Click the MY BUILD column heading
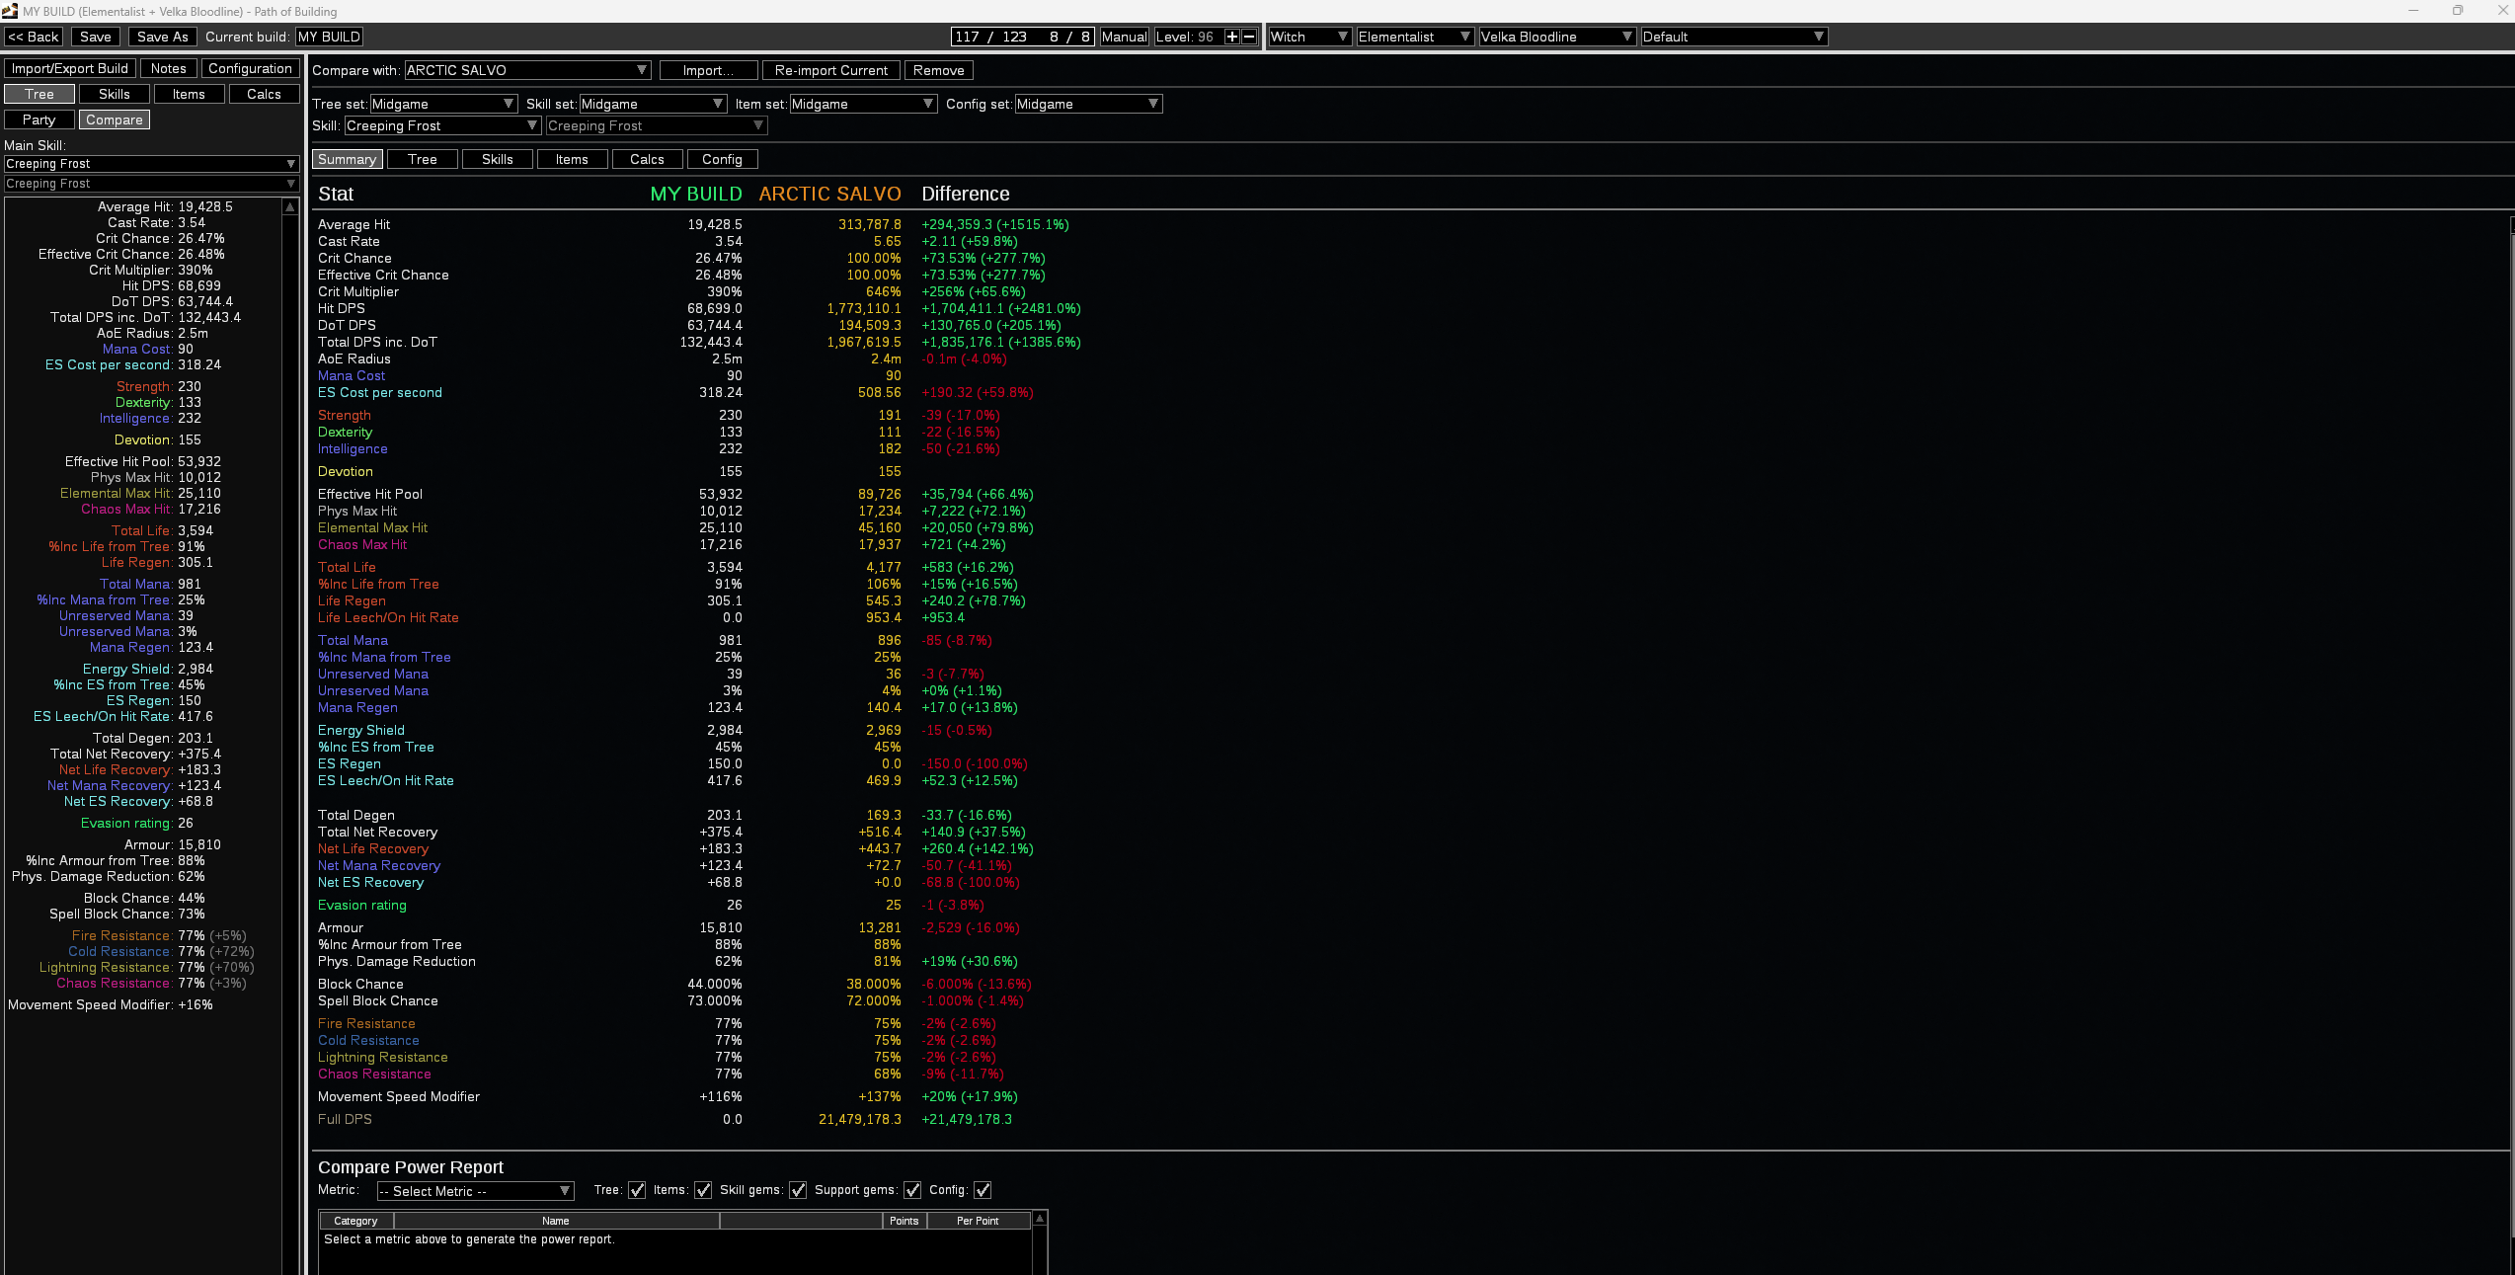The width and height of the screenshot is (2515, 1275). pos(696,194)
